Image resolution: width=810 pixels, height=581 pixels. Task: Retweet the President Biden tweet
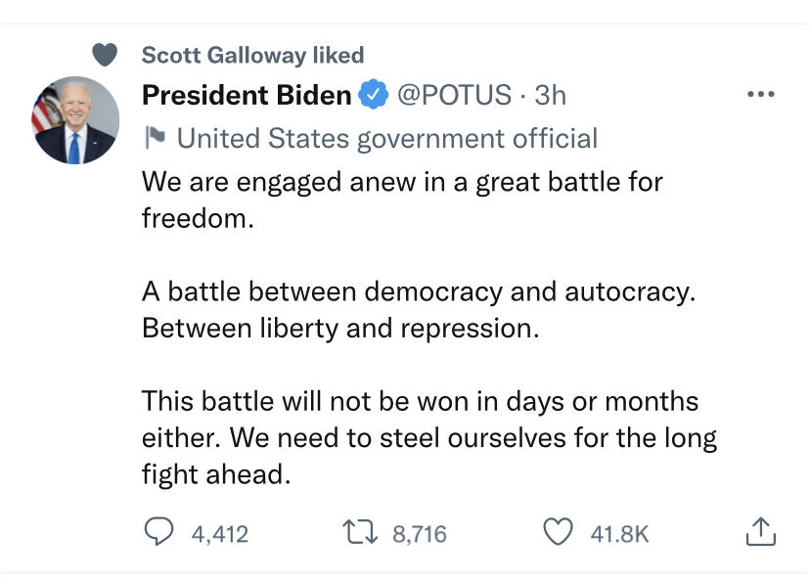click(360, 532)
